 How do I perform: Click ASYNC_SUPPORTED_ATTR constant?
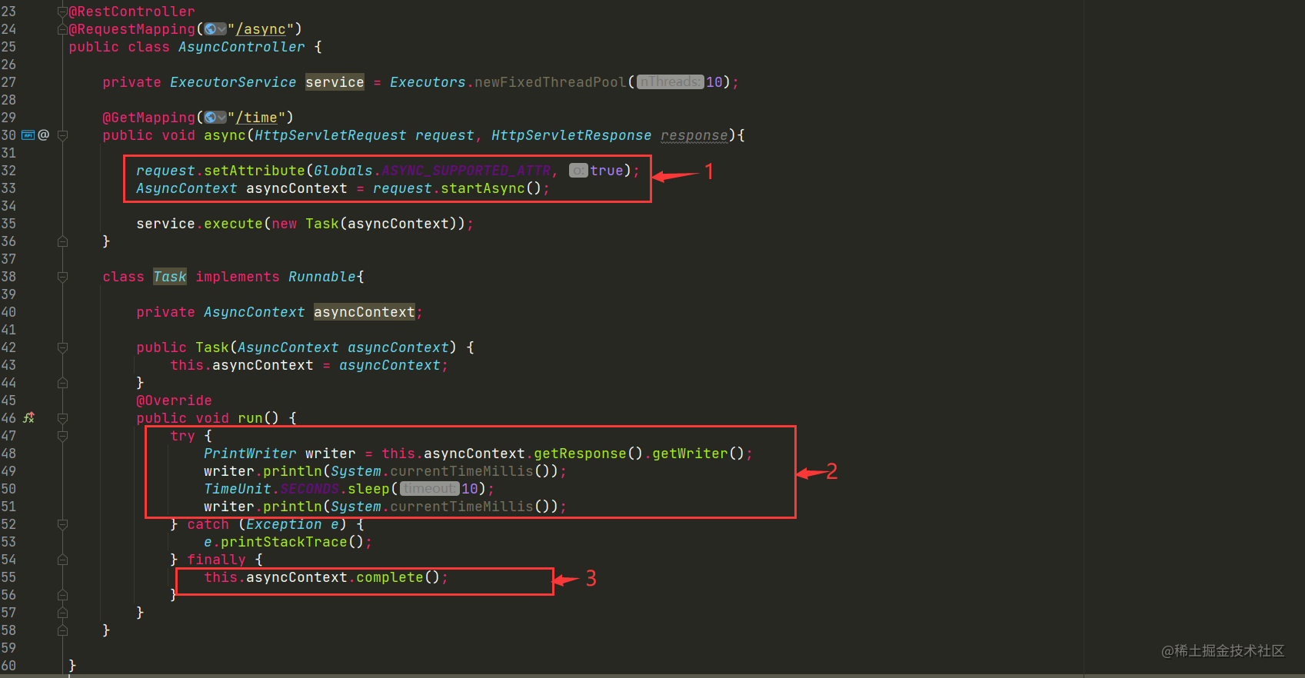pyautogui.click(x=466, y=171)
